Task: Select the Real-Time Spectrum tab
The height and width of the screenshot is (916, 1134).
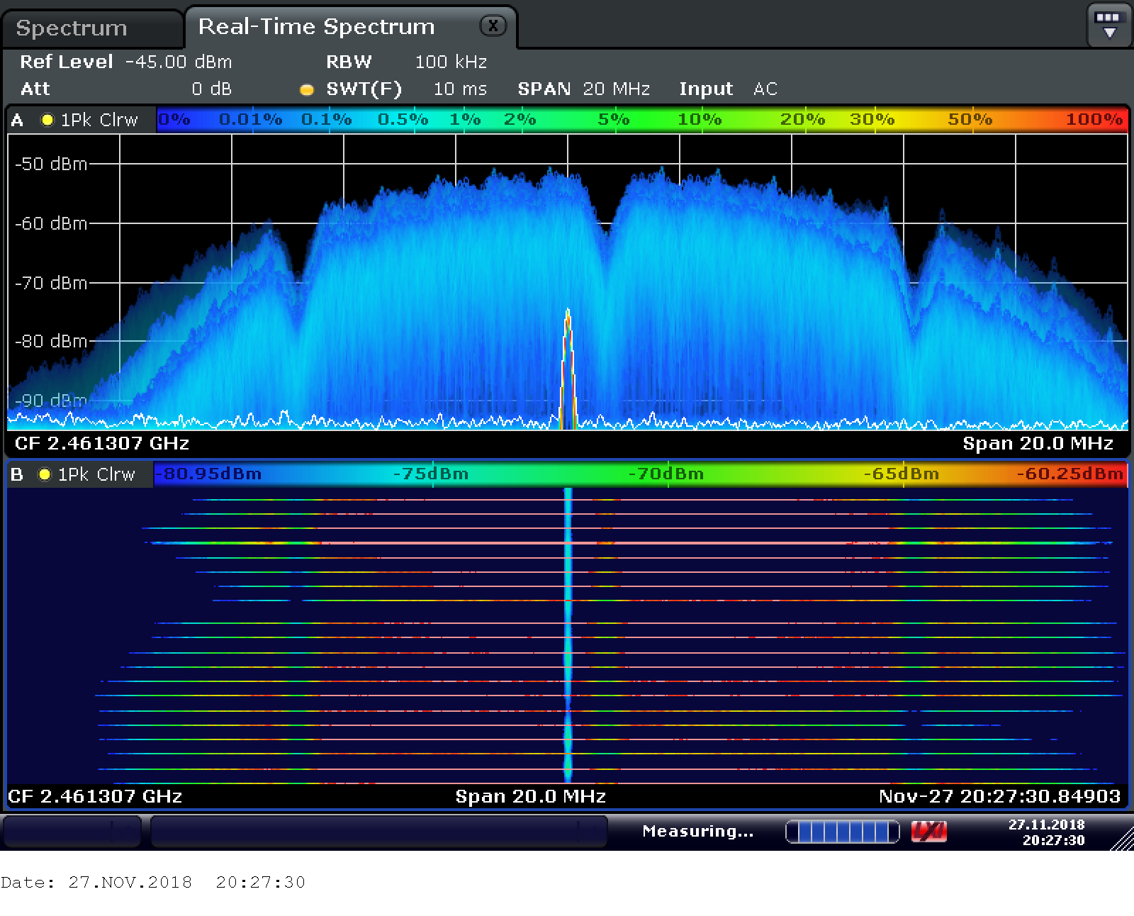Action: pos(316,26)
